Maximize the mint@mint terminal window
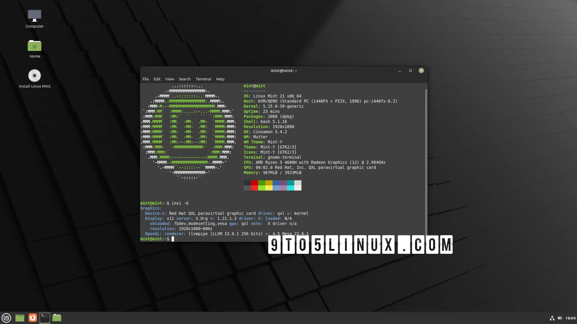This screenshot has width=577, height=324. [x=410, y=71]
